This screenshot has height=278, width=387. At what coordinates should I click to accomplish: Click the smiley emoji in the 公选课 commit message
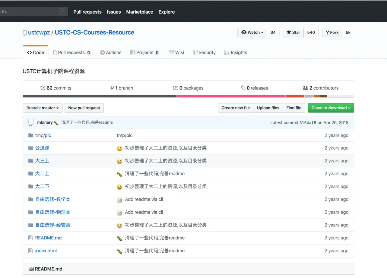[x=119, y=148]
